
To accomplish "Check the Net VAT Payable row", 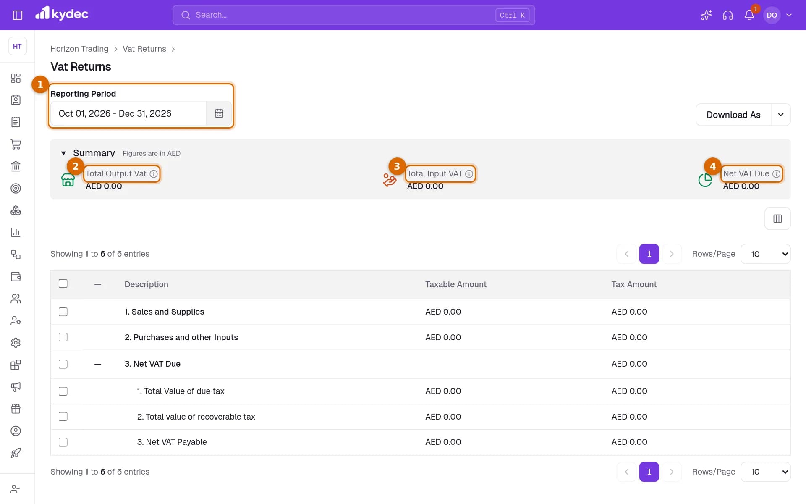I will (63, 442).
